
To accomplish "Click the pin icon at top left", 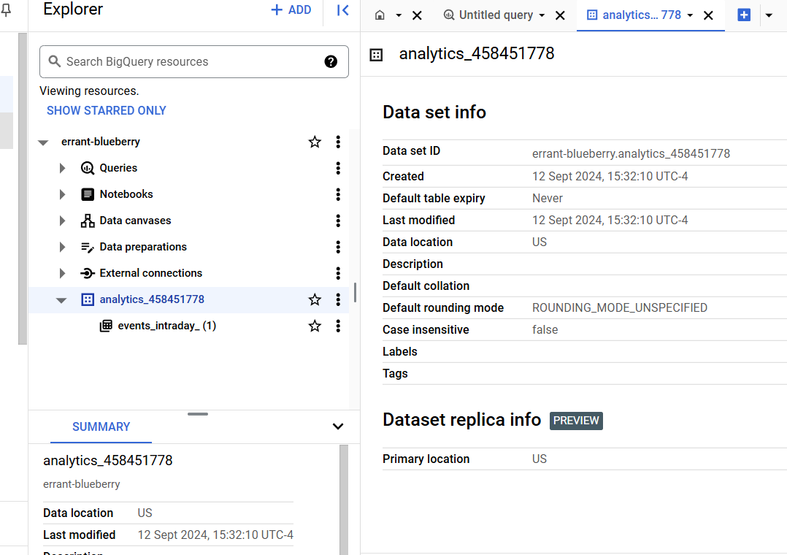I will 6,10.
